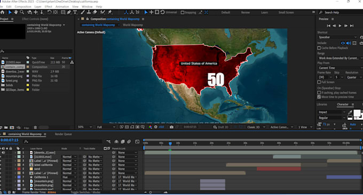Jump to last frame in Preview
The height and width of the screenshot is (195, 363).
[x=352, y=26]
